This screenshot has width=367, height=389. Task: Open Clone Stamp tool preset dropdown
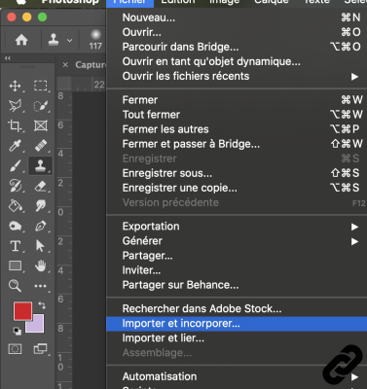coord(69,41)
